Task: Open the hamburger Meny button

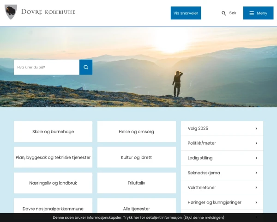Action: (258, 13)
